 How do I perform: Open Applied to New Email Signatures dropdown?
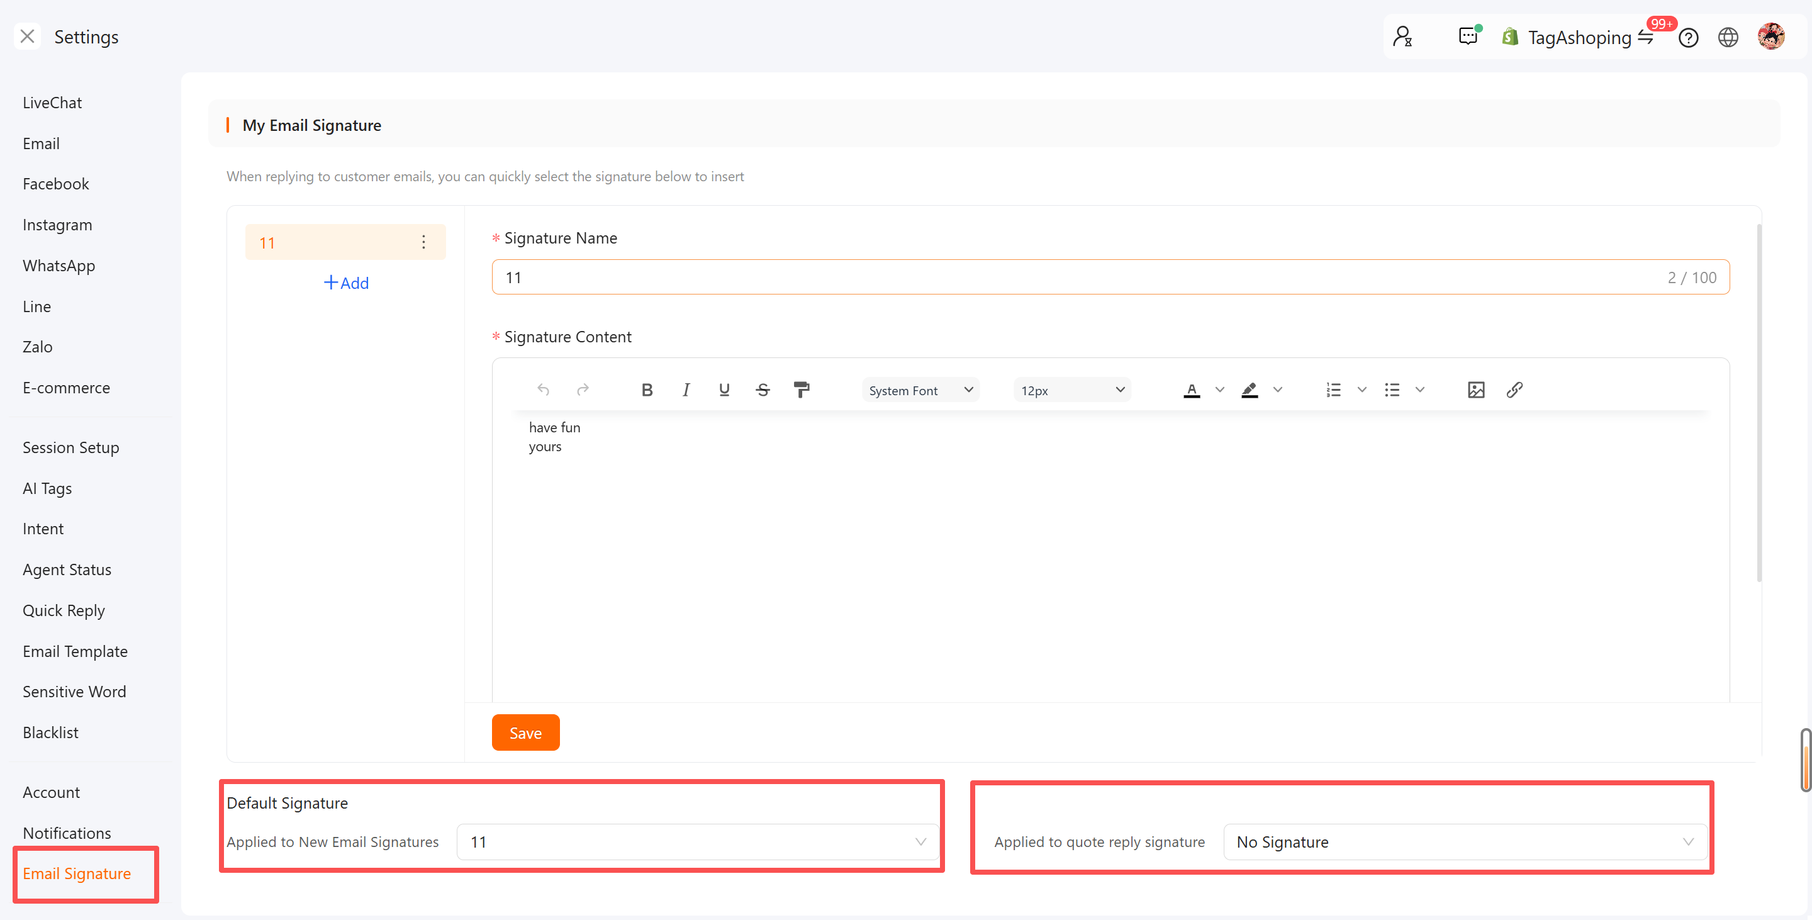point(698,842)
